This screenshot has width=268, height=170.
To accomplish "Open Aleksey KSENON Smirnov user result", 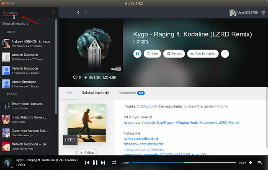I will click(27, 43).
